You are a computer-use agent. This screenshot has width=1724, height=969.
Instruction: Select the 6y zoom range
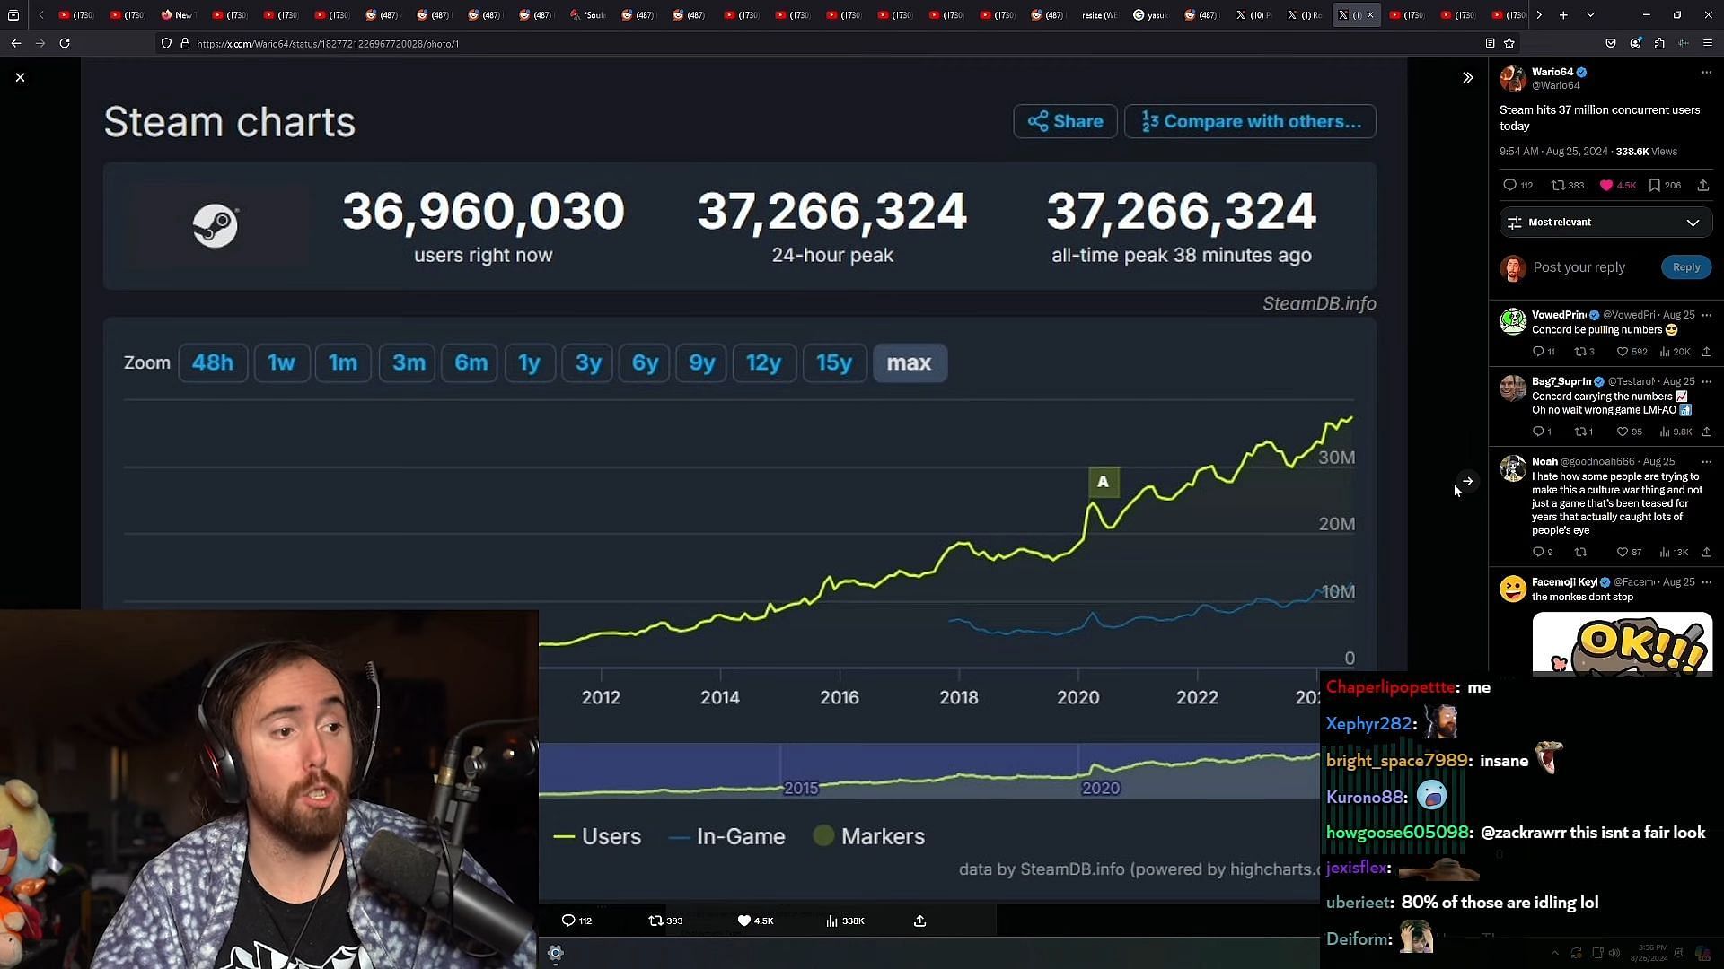(645, 363)
